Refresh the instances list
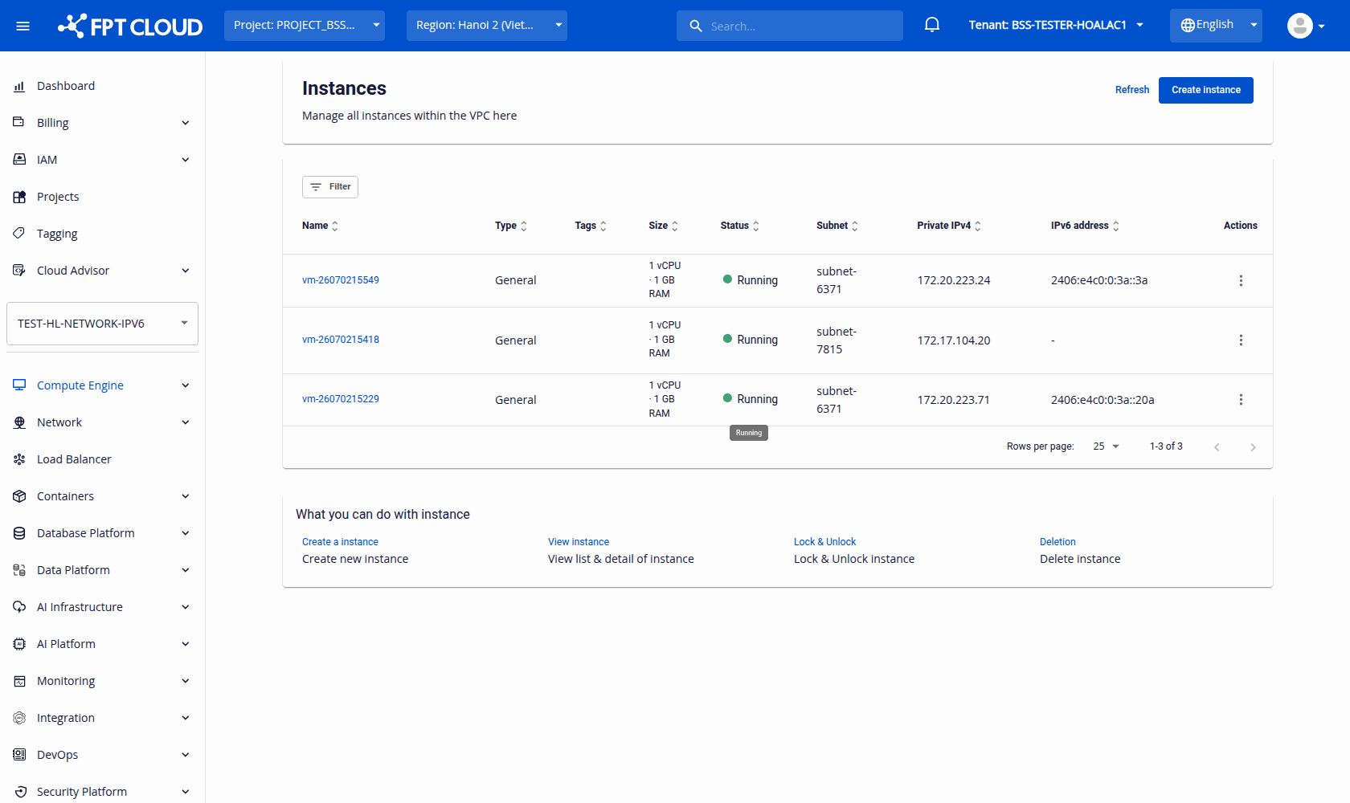Screen dimensions: 1350x803 [1131, 90]
